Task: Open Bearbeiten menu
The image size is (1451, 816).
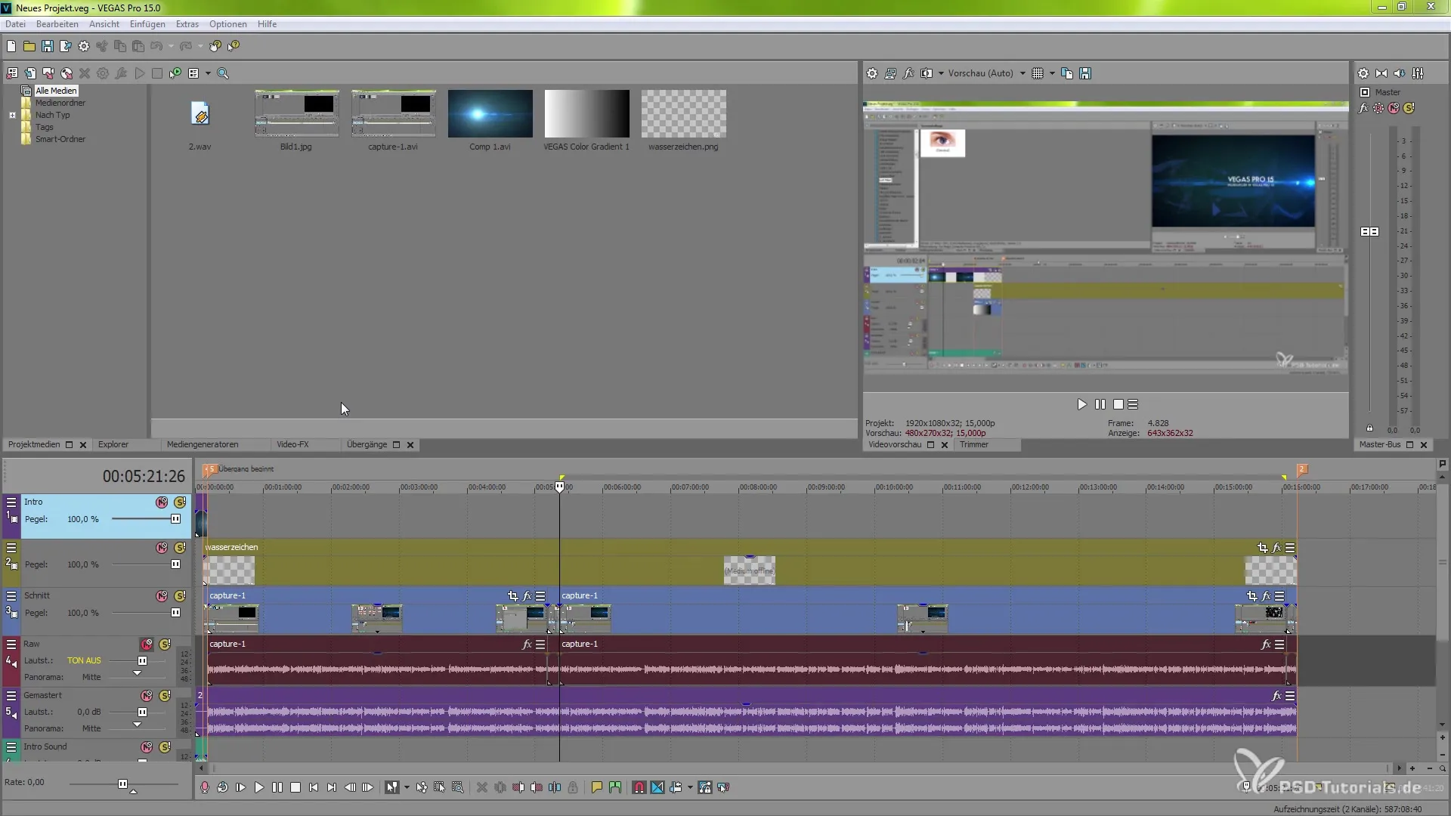Action: coord(57,24)
